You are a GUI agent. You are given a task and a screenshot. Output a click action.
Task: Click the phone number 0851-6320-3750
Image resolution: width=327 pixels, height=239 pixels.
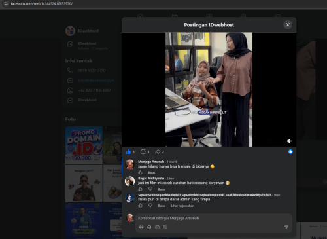(x=92, y=71)
